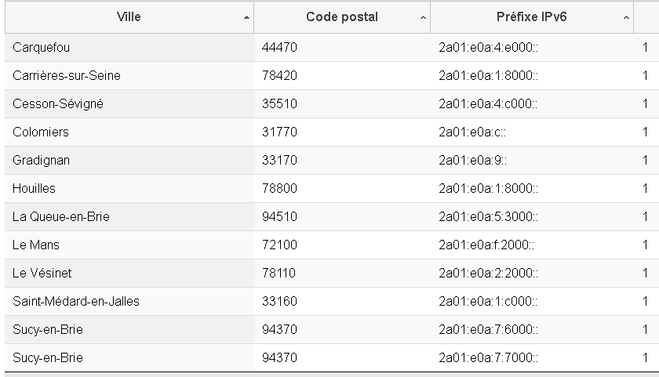Click sort arrow in Ville column header
The image size is (659, 377).
coord(247,17)
